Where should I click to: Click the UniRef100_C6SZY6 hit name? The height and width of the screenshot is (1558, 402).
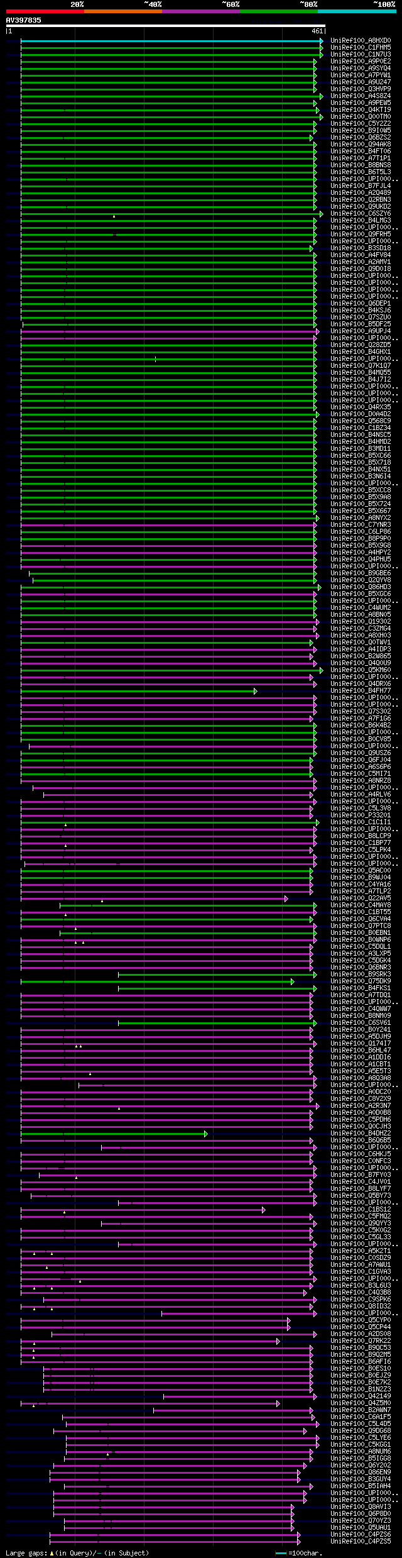point(361,214)
